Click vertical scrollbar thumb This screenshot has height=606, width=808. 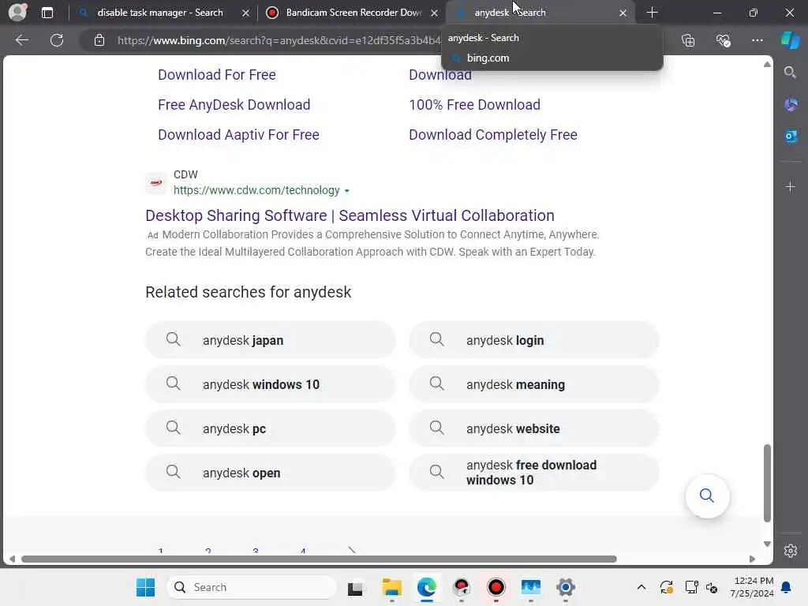pos(767,484)
